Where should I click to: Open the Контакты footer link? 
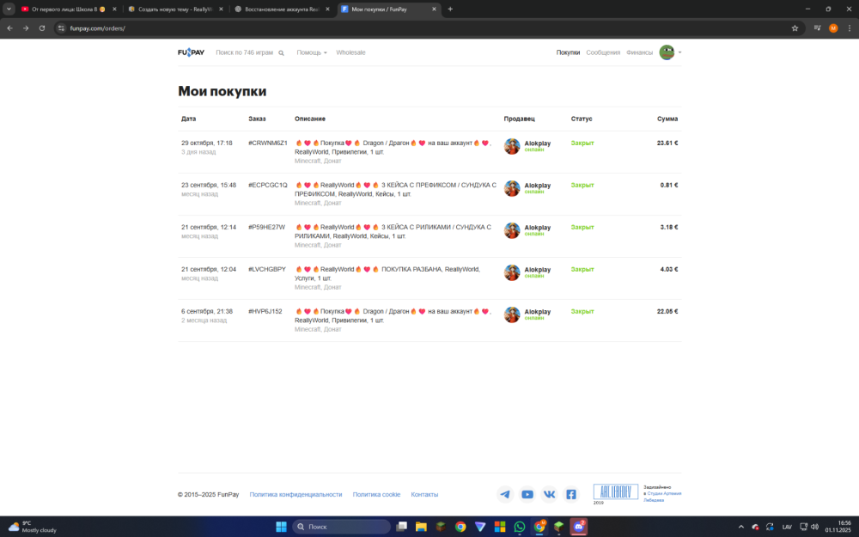(x=424, y=494)
